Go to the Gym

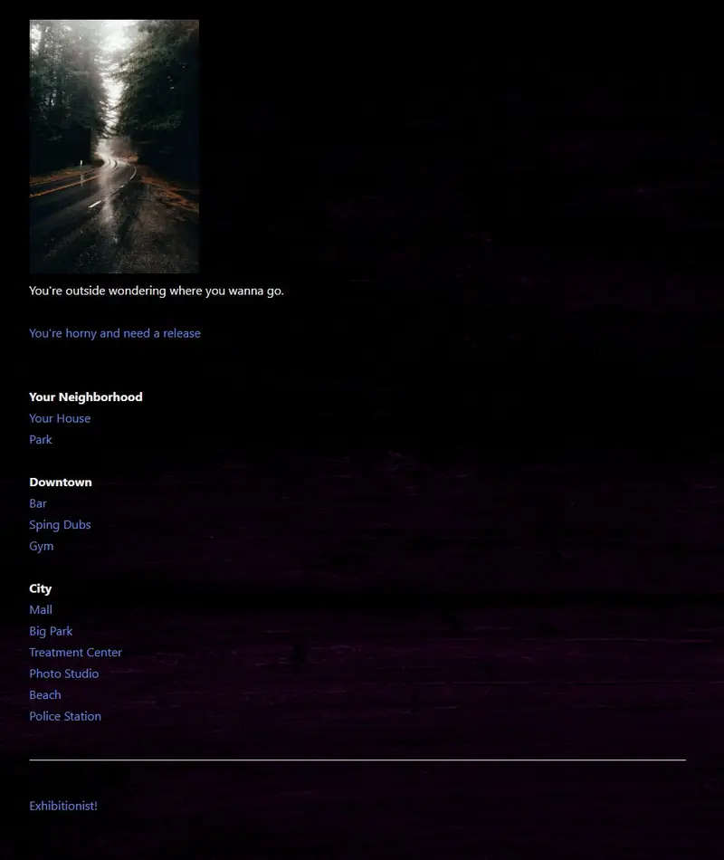coord(41,546)
